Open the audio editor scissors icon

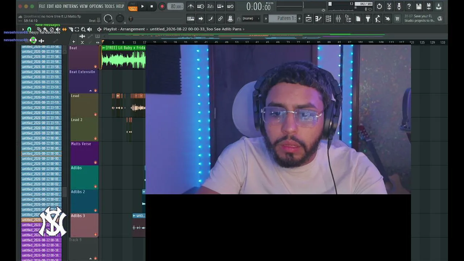click(x=389, y=6)
